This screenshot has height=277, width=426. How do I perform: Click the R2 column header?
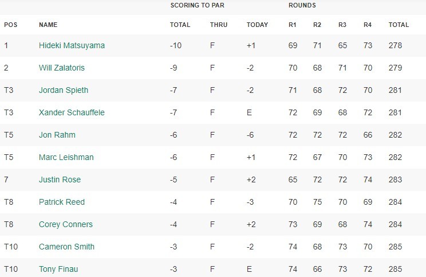(317, 25)
